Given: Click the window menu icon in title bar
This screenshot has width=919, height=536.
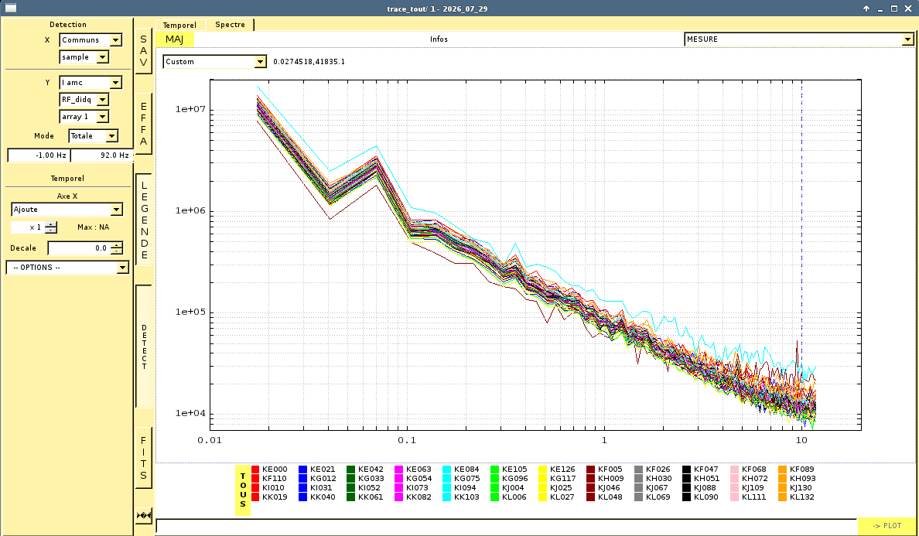Looking at the screenshot, I should [x=11, y=9].
